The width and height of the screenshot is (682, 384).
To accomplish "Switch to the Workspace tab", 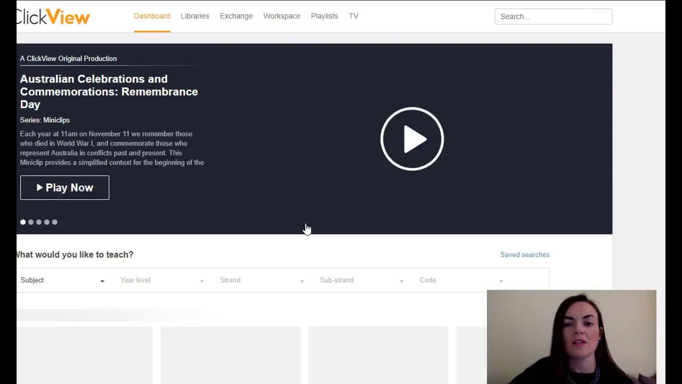I will (x=282, y=16).
